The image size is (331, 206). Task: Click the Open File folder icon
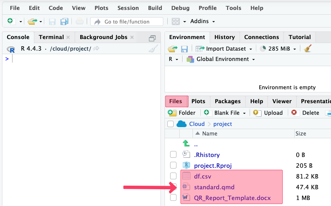(32, 22)
